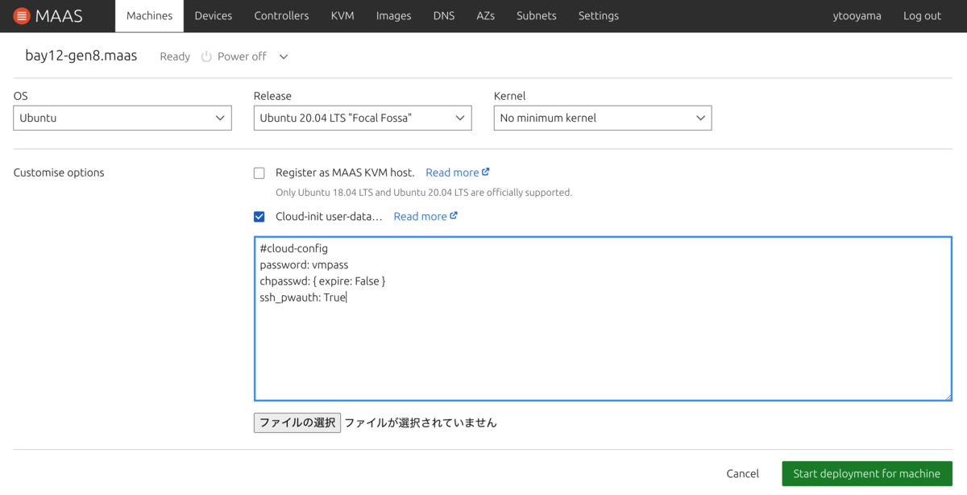Open the Machines tab
Viewport: 967px width, 495px height.
[149, 16]
